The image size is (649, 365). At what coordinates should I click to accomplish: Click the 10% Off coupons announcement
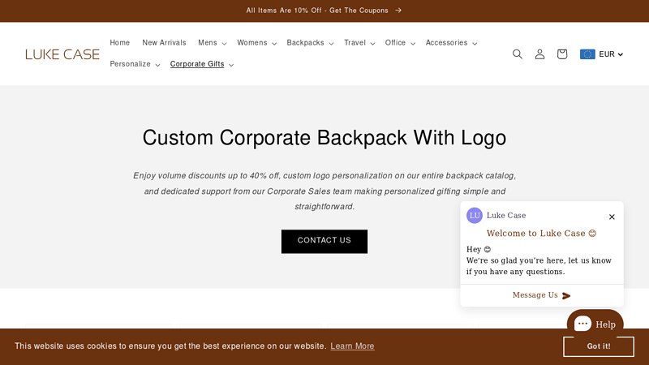coord(324,11)
